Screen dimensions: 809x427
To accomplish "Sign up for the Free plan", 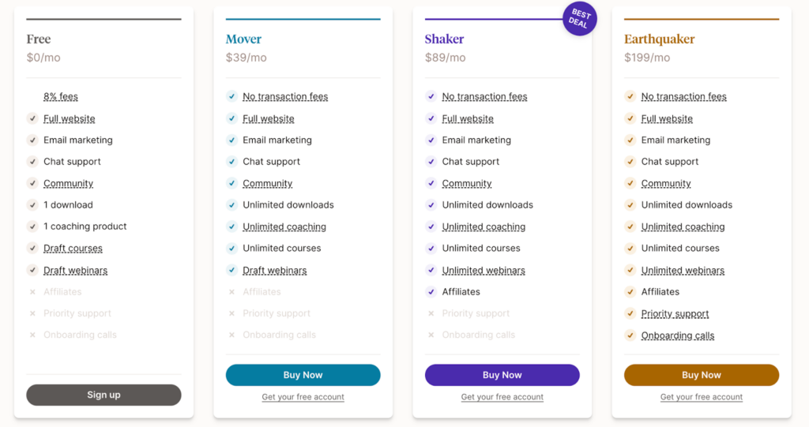I will [x=103, y=395].
